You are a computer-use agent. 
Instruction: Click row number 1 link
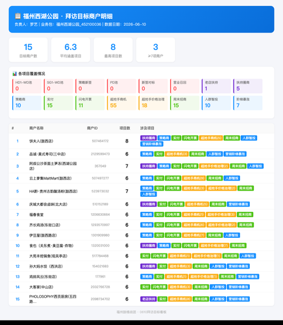(18, 141)
